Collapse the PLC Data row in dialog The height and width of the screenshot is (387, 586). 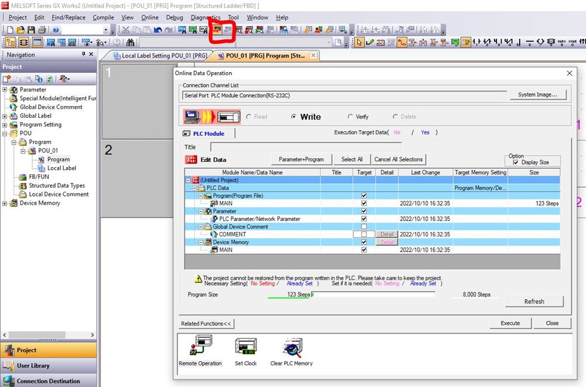click(x=195, y=188)
